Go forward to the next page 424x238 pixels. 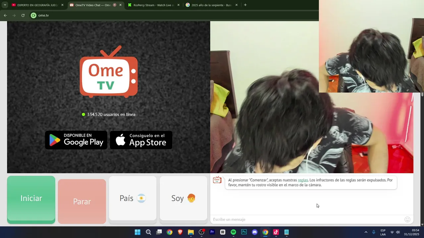click(x=14, y=15)
